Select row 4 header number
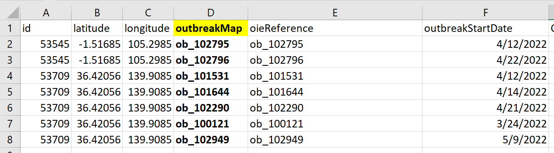The height and width of the screenshot is (153, 554). pyautogui.click(x=10, y=76)
